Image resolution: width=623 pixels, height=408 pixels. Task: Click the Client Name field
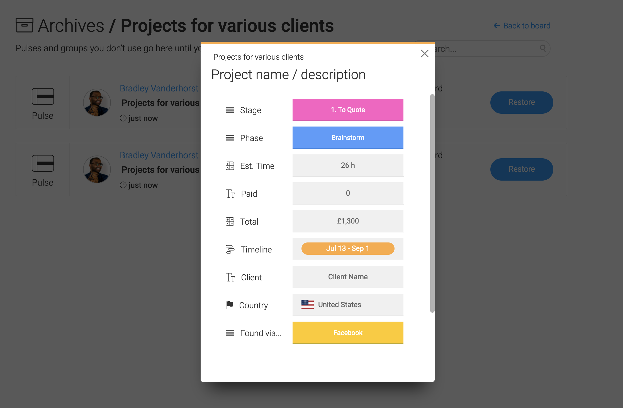[348, 277]
